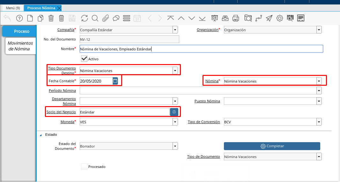Open chat speech bubbles icon

(x=116, y=18)
